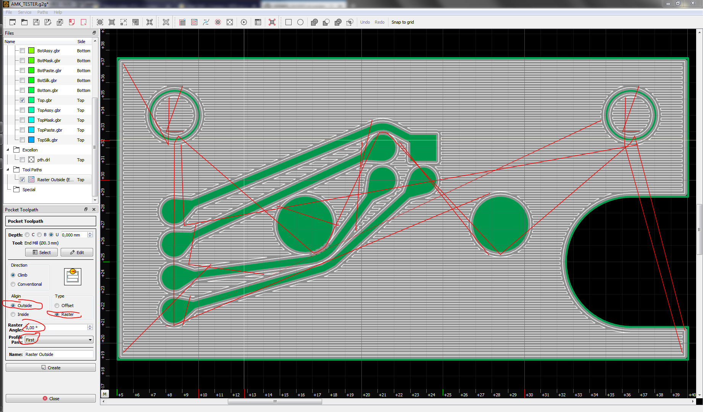
Task: Close the Pocket Toolpath panel
Action: (x=94, y=209)
